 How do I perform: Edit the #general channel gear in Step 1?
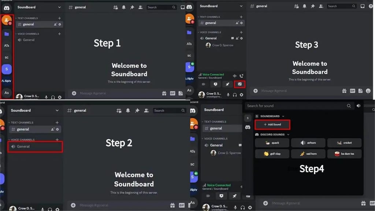point(60,24)
